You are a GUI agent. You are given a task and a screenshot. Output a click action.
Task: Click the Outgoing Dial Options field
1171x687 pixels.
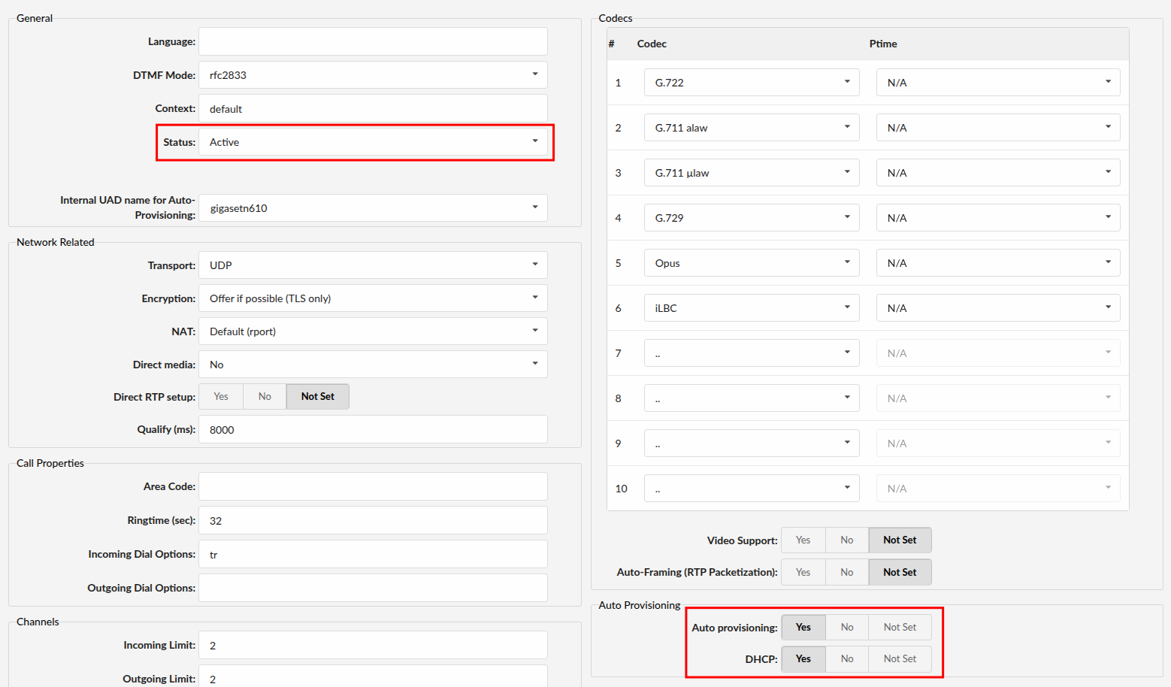pos(373,588)
